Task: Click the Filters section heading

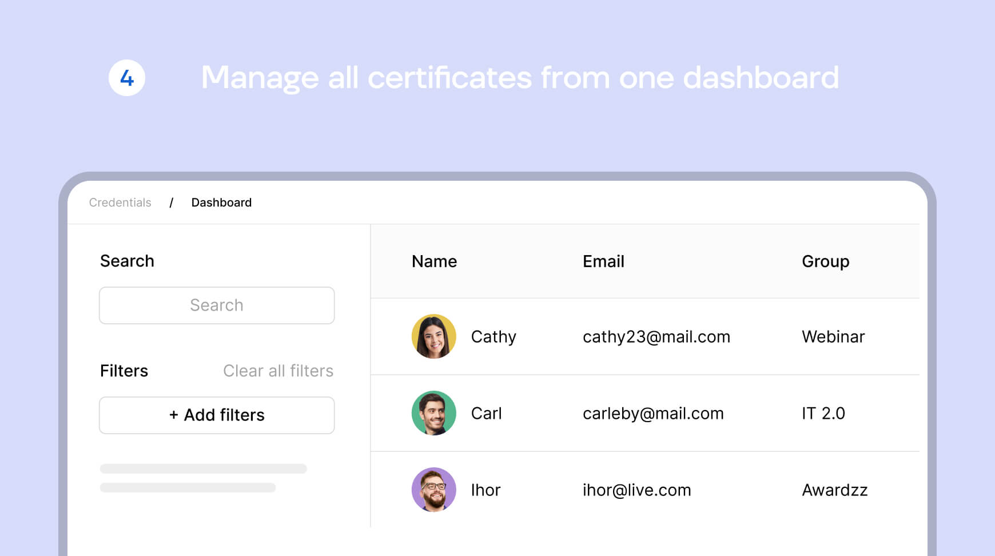Action: [x=124, y=371]
